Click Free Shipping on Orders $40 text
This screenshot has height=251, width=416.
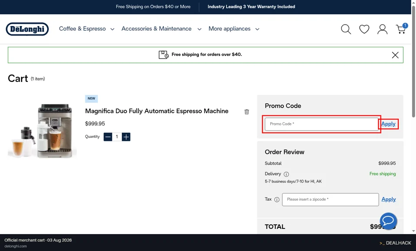pos(153,7)
